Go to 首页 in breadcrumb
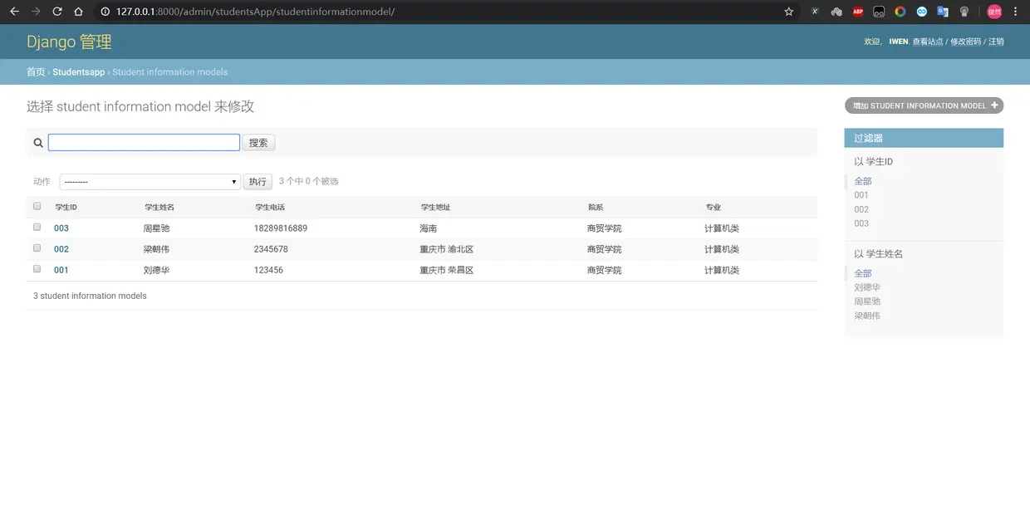This screenshot has height=529, width=1030. click(36, 72)
